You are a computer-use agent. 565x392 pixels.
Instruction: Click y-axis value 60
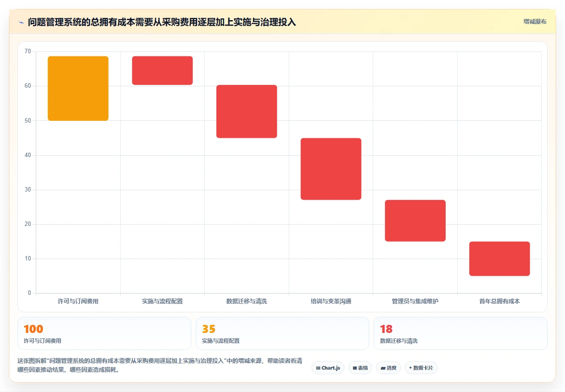coord(28,86)
